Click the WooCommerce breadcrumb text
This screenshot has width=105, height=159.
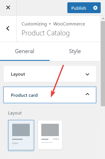69,24
